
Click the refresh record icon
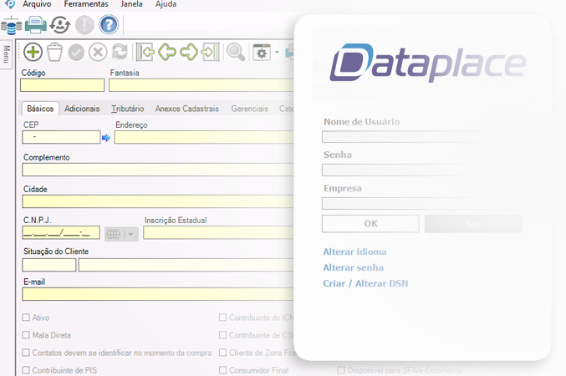tap(120, 52)
